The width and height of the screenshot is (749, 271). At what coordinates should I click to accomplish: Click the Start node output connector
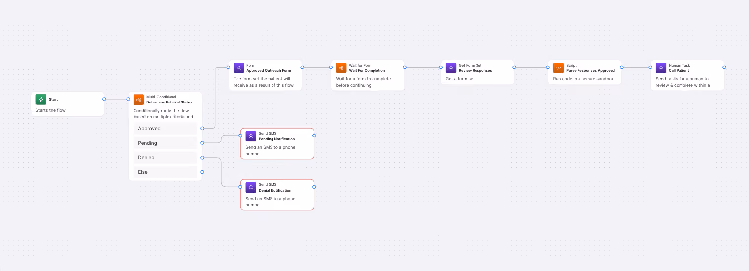104,99
